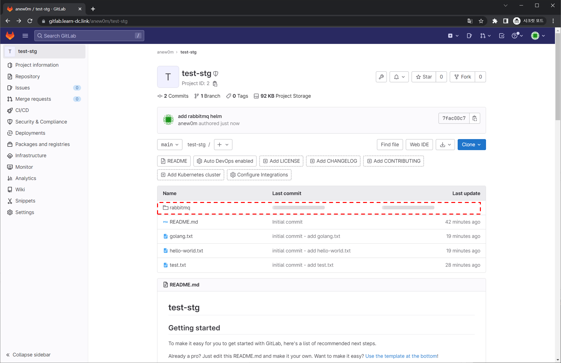Collapse the left sidebar
This screenshot has width=561, height=363.
pos(28,355)
